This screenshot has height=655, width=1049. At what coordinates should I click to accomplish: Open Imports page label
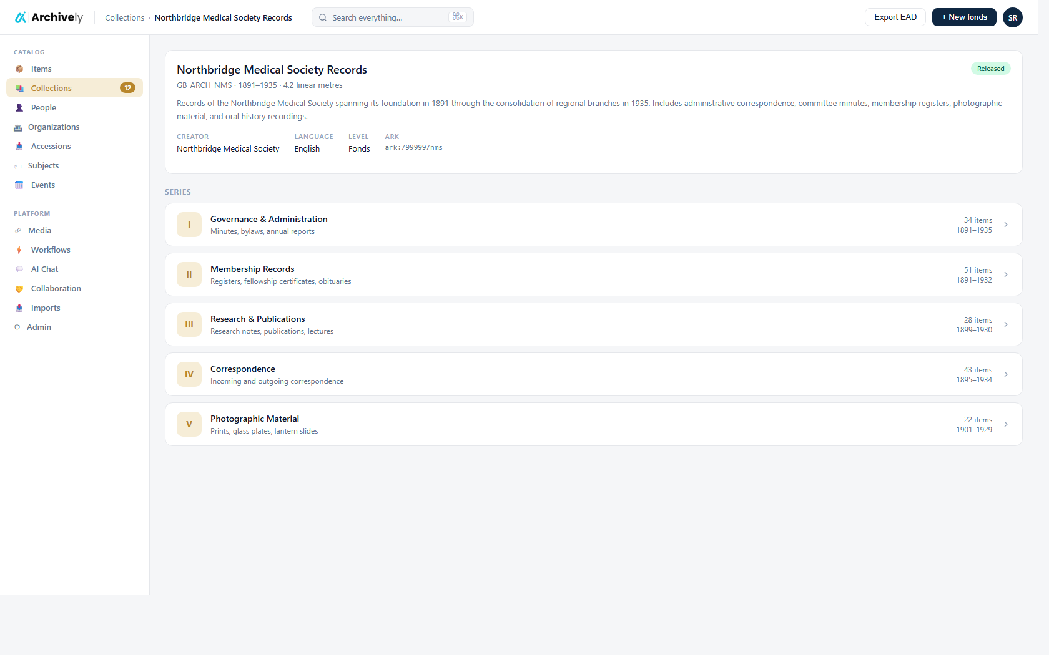(x=46, y=308)
